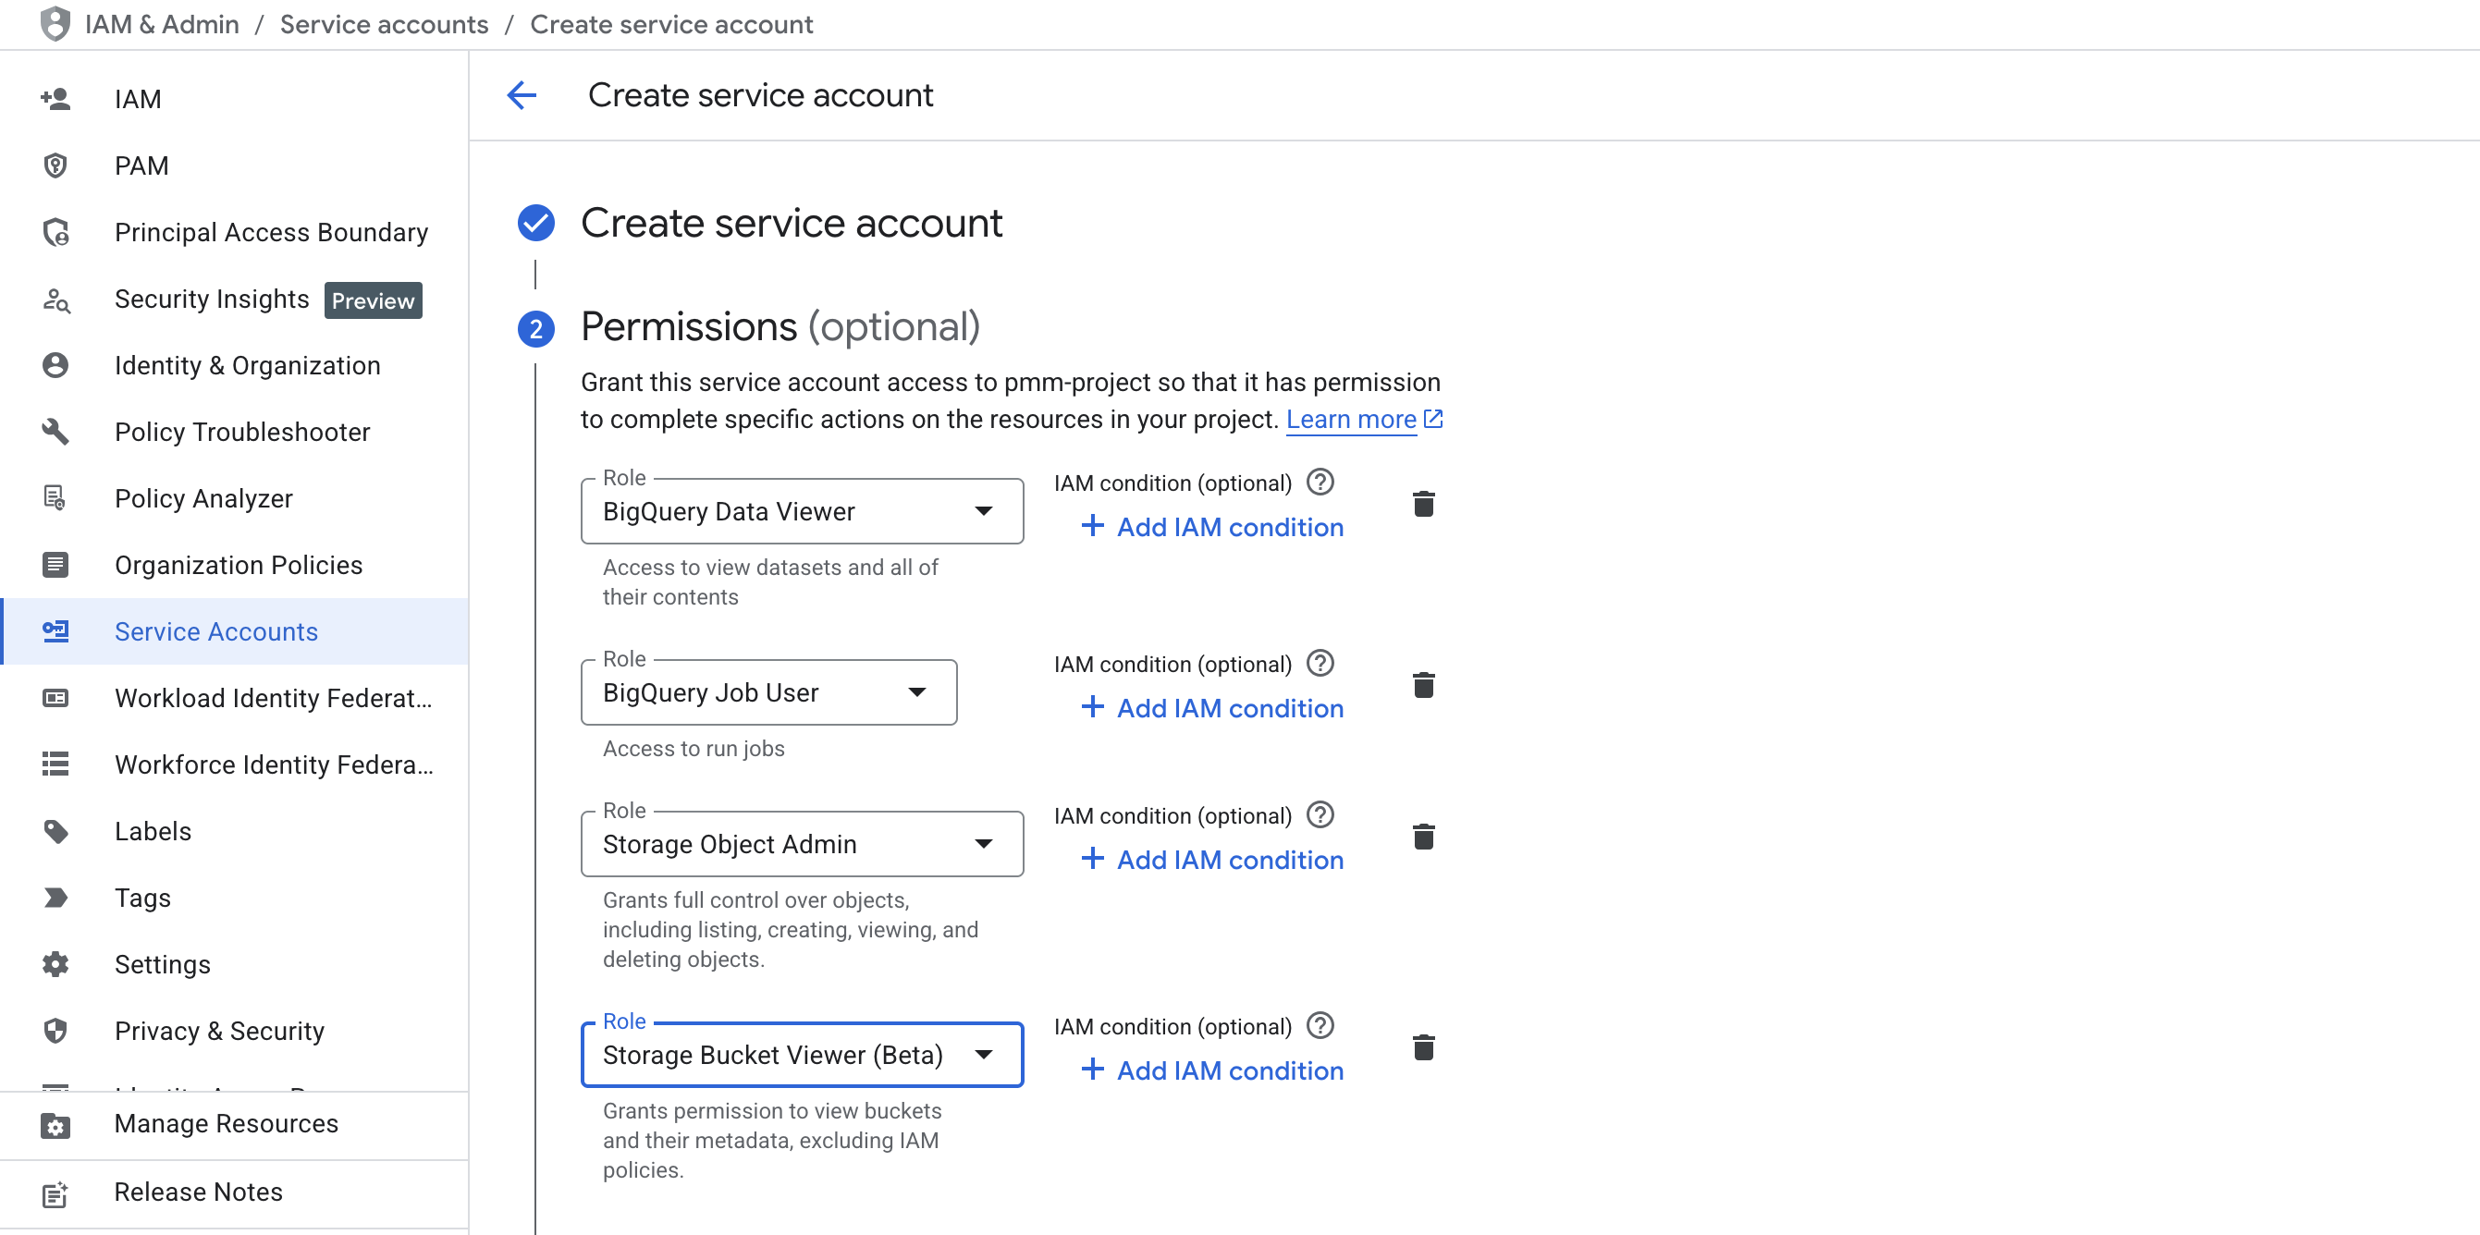Open the Policy Troubleshooter wrench icon
Image resolution: width=2480 pixels, height=1235 pixels.
[55, 432]
